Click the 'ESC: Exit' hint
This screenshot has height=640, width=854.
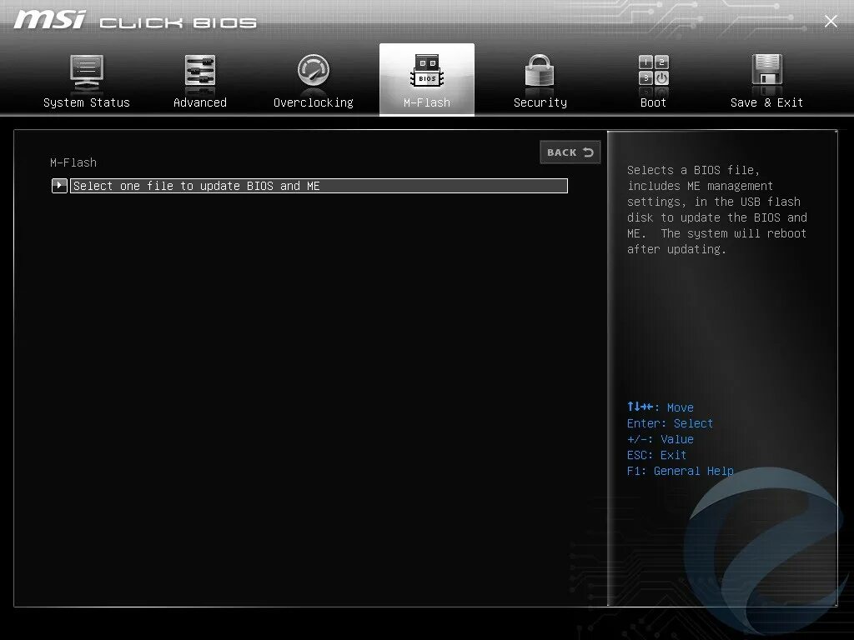656,455
